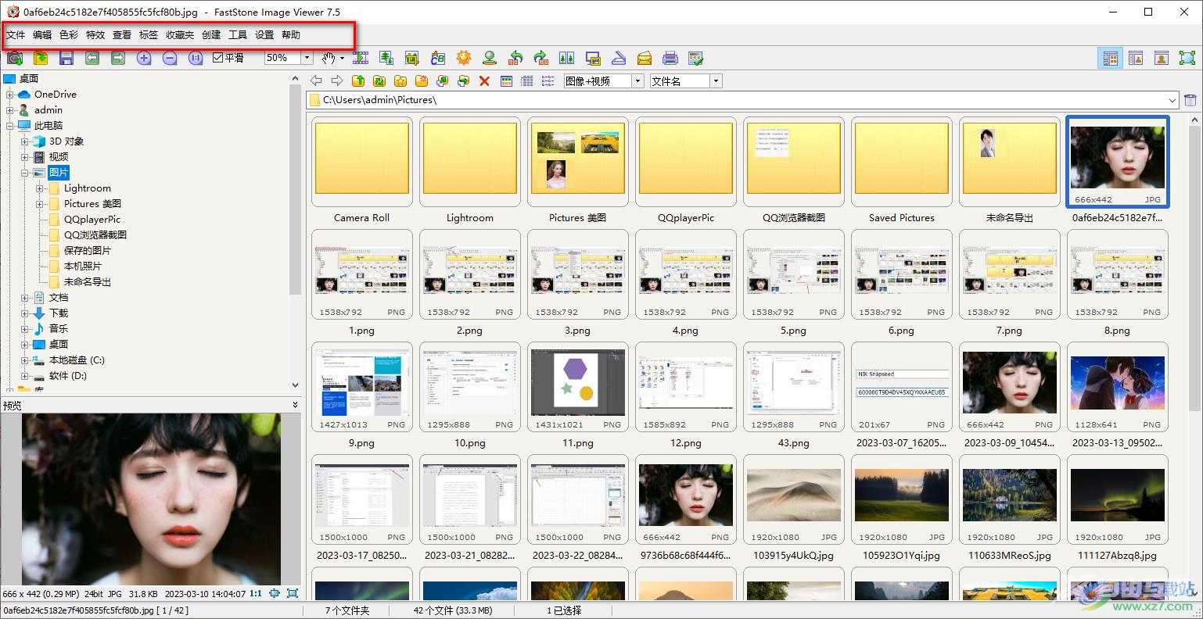Screen dimensions: 1203x619
Task: Click the camera acquire-image toolbar icon
Action: 14,58
